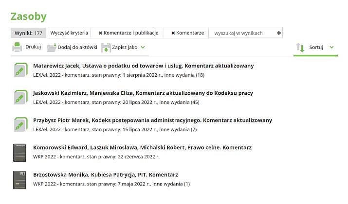Click the Matarewicz Jacek commentary document icon
Image resolution: width=348 pixels, height=204 pixels.
point(19,70)
